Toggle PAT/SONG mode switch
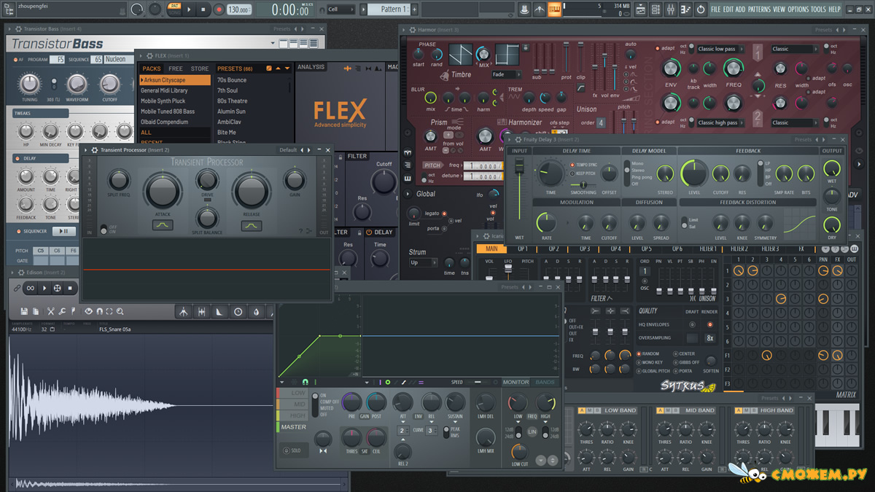Screen dimensions: 875x492 174,9
